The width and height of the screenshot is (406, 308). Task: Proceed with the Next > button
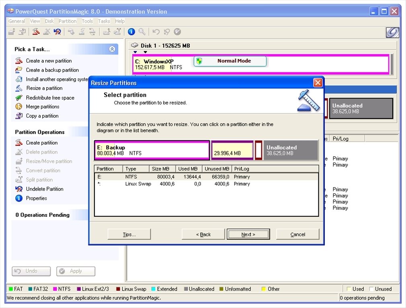tap(248, 234)
